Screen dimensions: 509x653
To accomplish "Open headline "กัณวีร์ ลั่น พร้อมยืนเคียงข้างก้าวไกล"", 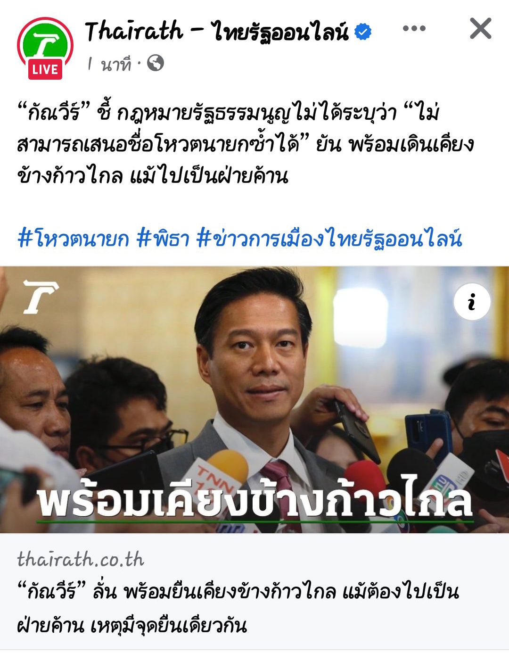I will tap(238, 608).
